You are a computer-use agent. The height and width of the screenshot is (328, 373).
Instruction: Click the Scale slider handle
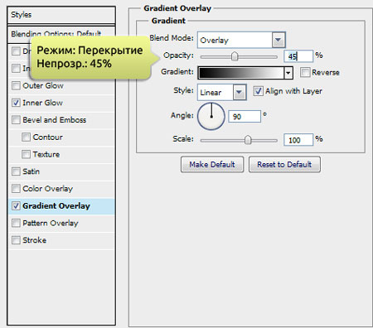[248, 140]
